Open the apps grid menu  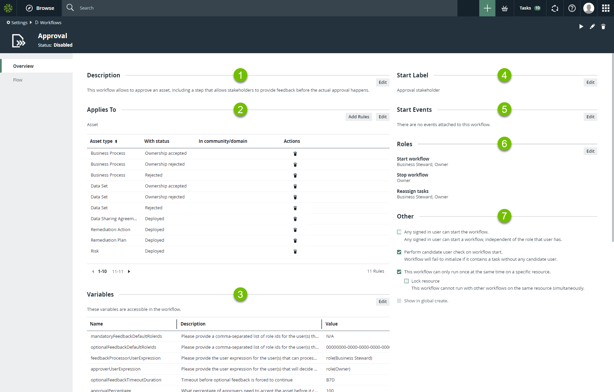606,8
